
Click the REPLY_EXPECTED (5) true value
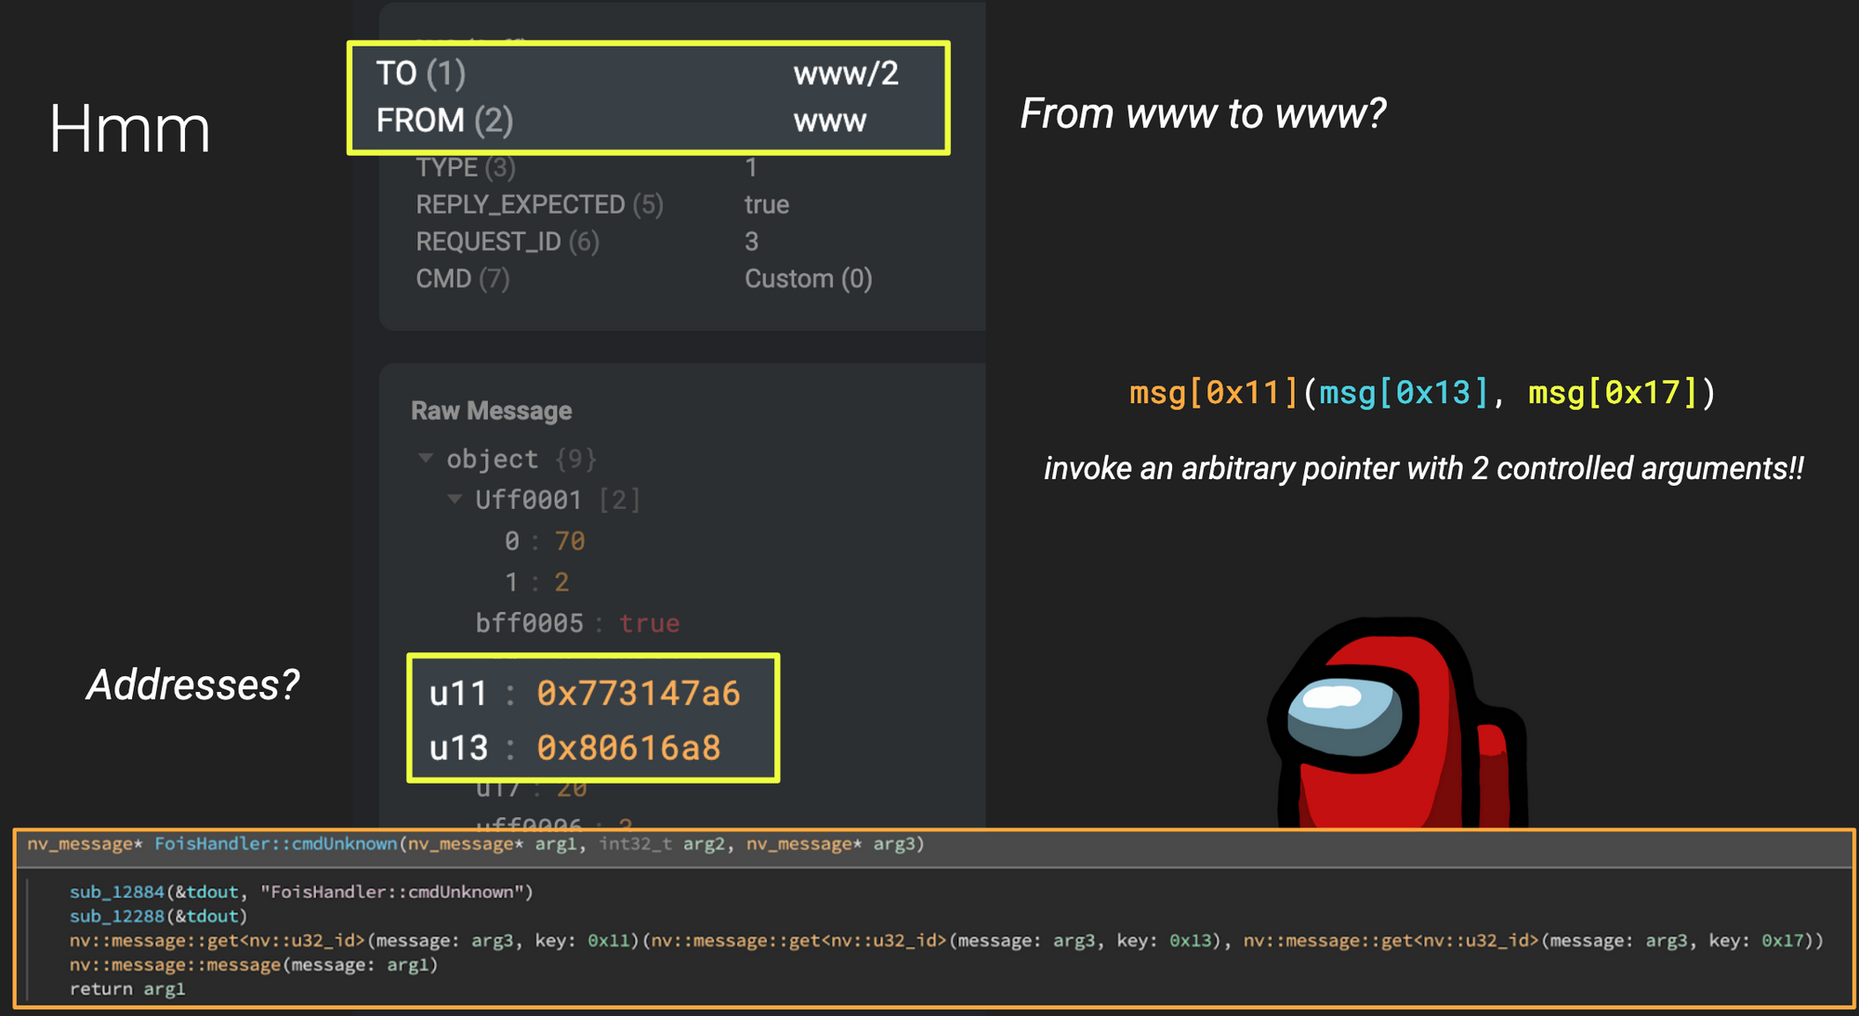766,204
